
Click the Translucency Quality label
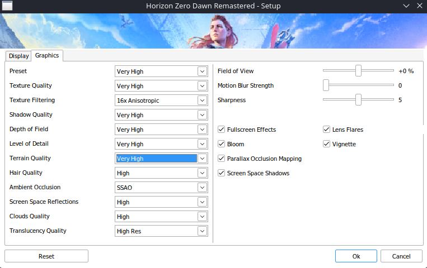(x=38, y=231)
